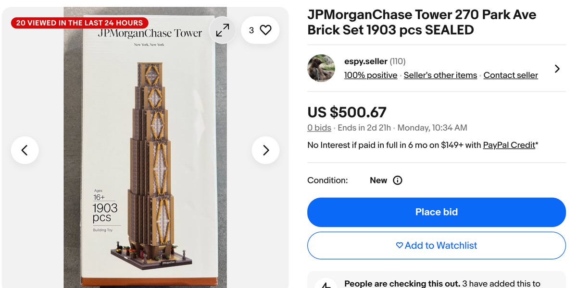Click the Contact seller link

pos(511,75)
